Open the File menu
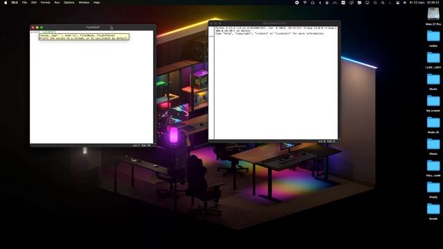The width and height of the screenshot is (443, 249). pyautogui.click(x=25, y=3)
